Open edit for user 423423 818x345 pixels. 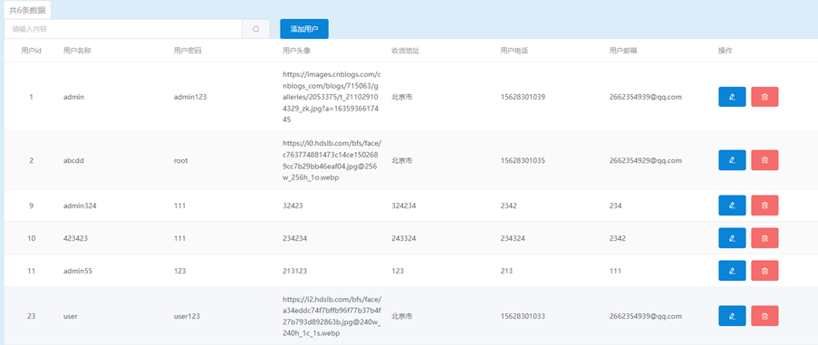pyautogui.click(x=732, y=238)
